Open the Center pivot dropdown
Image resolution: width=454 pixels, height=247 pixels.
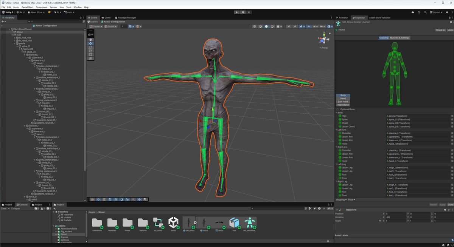click(x=96, y=26)
